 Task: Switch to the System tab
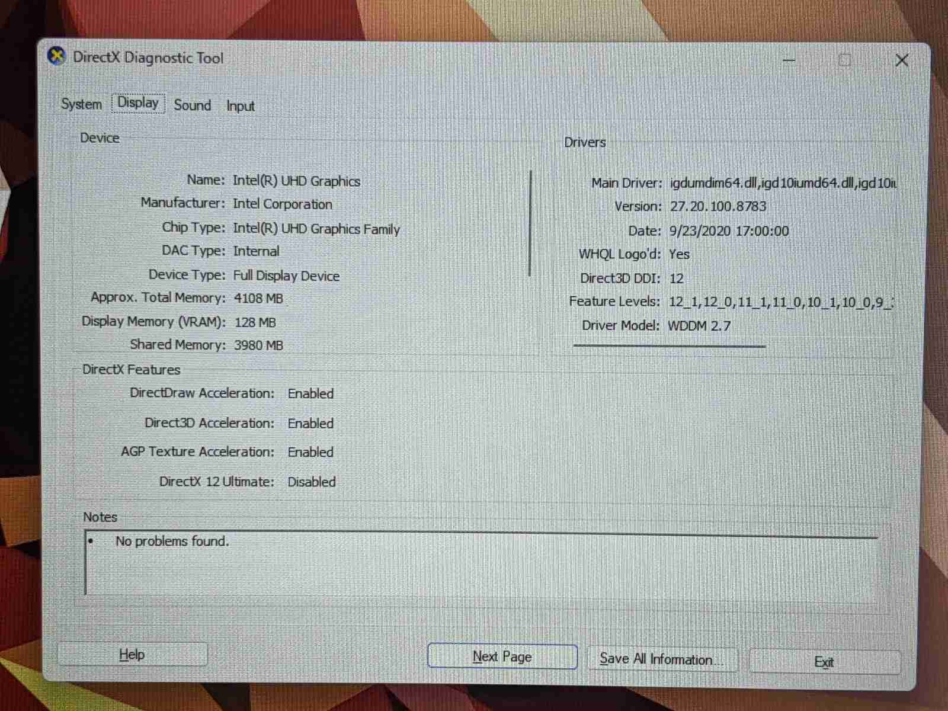pos(81,104)
